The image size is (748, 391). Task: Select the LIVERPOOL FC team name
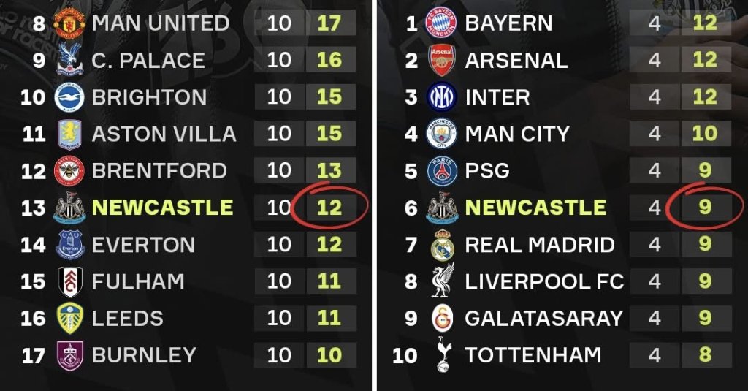(544, 282)
